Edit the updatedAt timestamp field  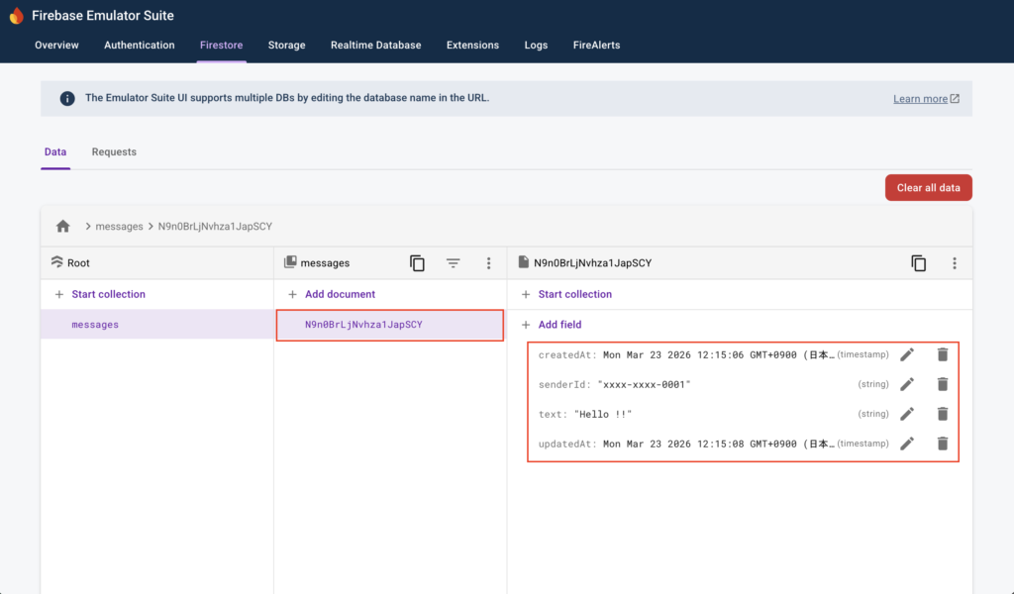coord(907,444)
